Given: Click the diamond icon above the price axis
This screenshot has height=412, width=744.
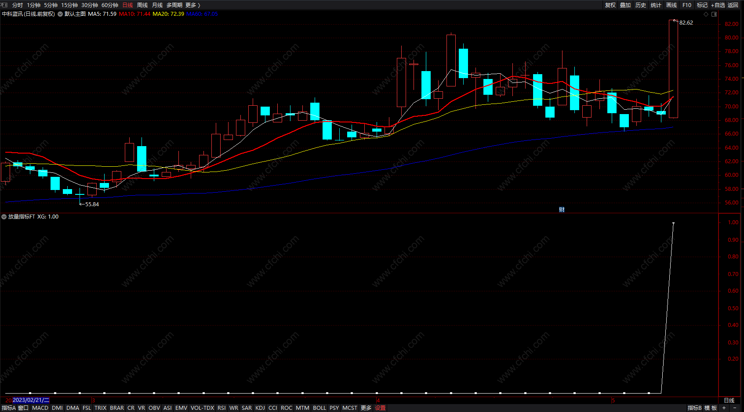Looking at the screenshot, I should [x=706, y=14].
